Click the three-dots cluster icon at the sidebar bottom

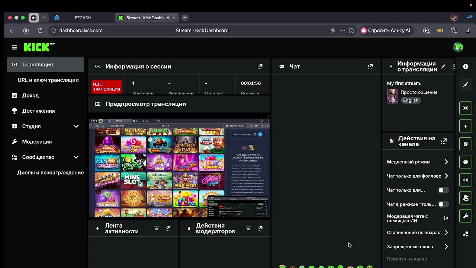tap(466, 234)
